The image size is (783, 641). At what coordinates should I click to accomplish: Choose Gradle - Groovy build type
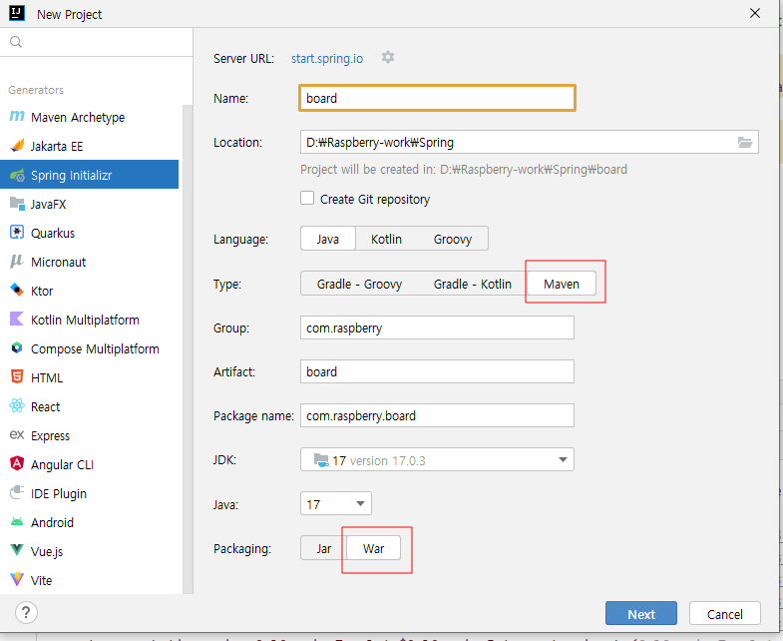(359, 284)
